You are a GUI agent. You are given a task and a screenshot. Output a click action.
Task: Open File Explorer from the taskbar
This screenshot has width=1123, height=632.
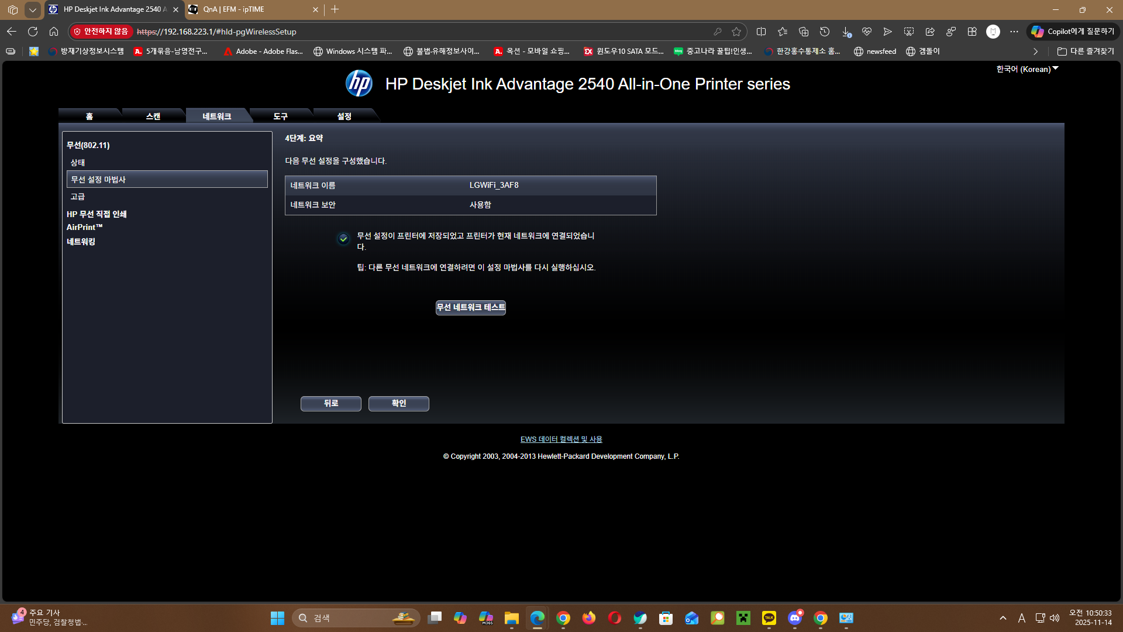click(512, 618)
